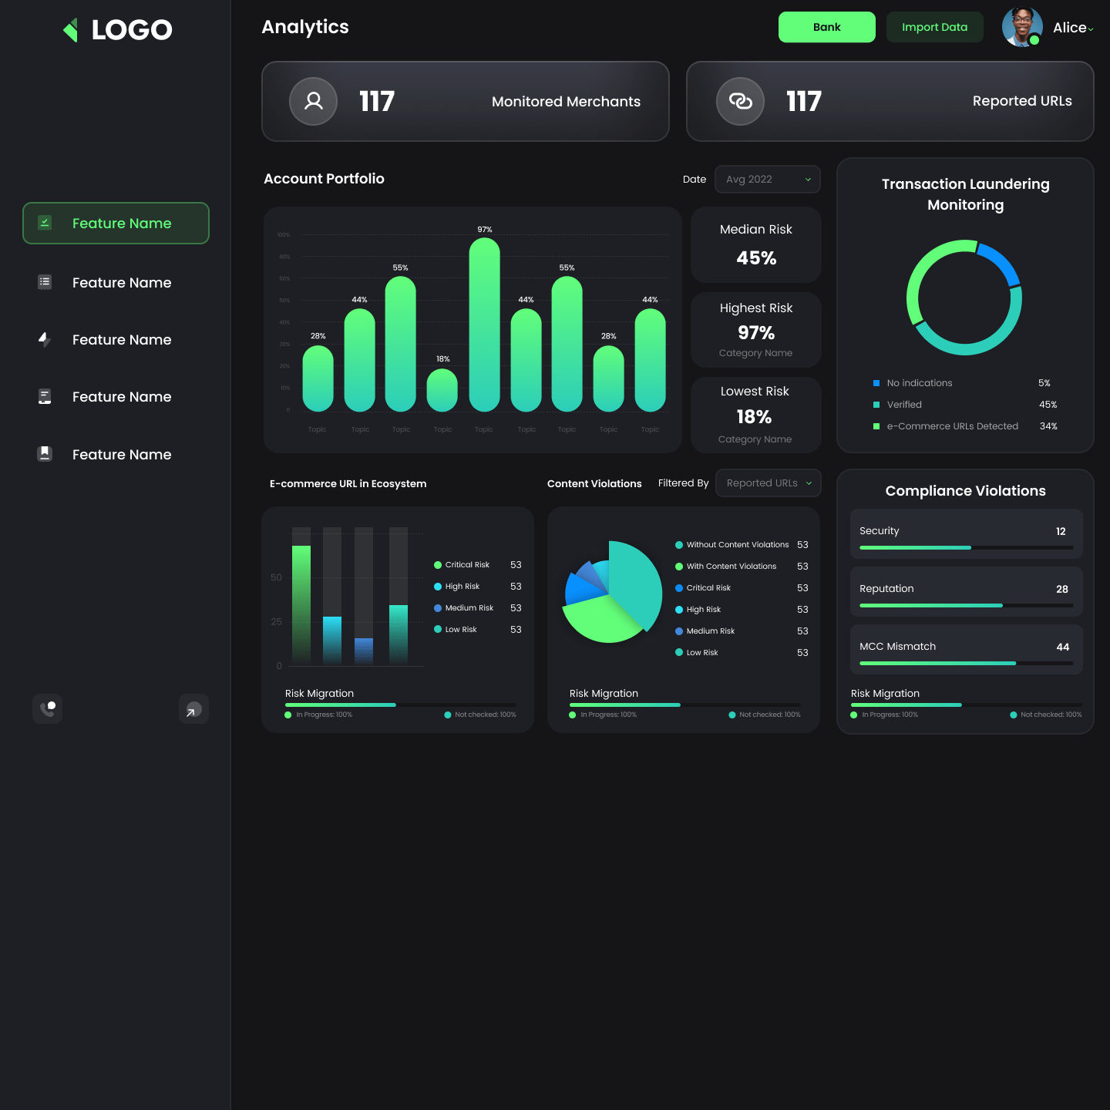Click the phone support icon in sidebar
Image resolution: width=1110 pixels, height=1110 pixels.
[48, 708]
